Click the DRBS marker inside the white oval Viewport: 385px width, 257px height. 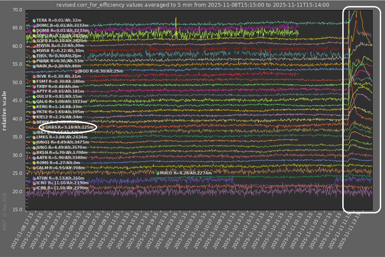[43, 127]
